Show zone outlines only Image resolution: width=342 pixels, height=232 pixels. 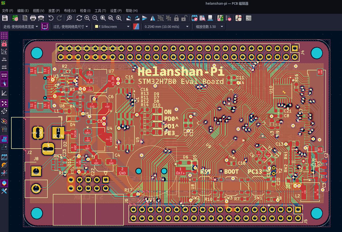point(4,147)
